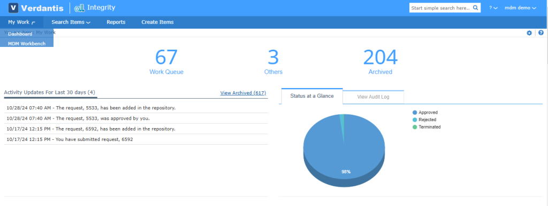Select the request 5533 approved by you entry
This screenshot has height=206, width=548.
[136, 118]
